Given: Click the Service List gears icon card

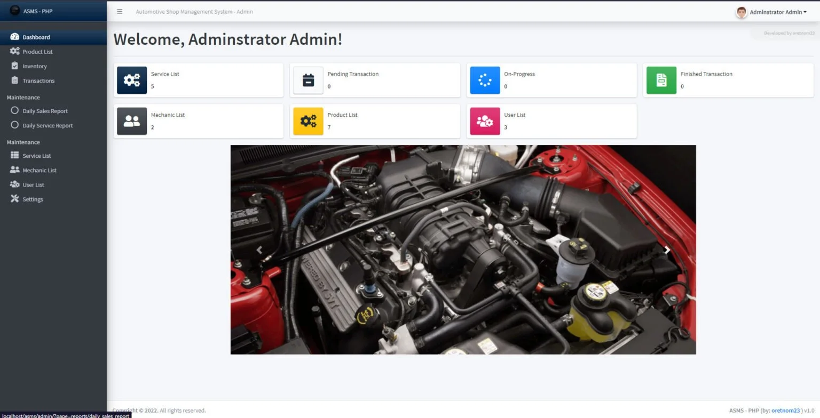Looking at the screenshot, I should [131, 80].
